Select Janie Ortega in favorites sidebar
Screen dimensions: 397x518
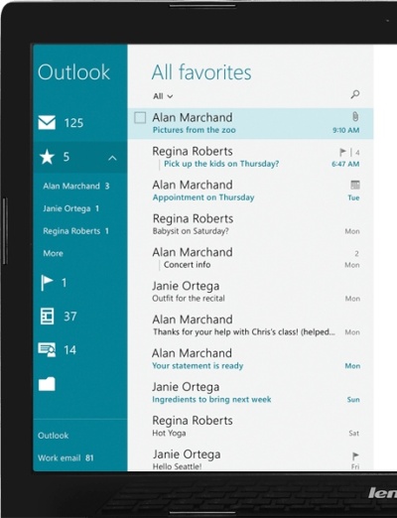point(70,208)
